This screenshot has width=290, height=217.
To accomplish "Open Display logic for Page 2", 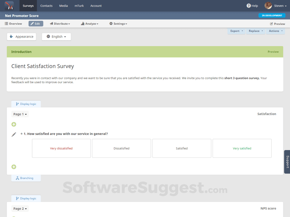I will [26, 198].
